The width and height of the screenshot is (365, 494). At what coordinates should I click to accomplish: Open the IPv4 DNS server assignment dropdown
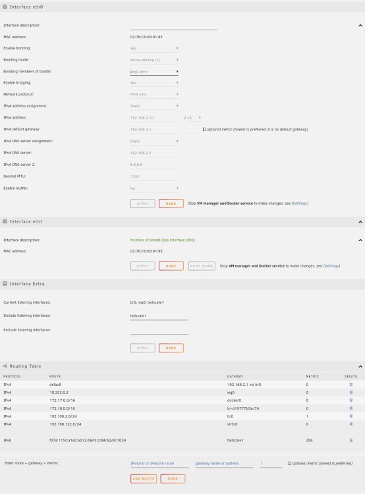click(x=154, y=141)
